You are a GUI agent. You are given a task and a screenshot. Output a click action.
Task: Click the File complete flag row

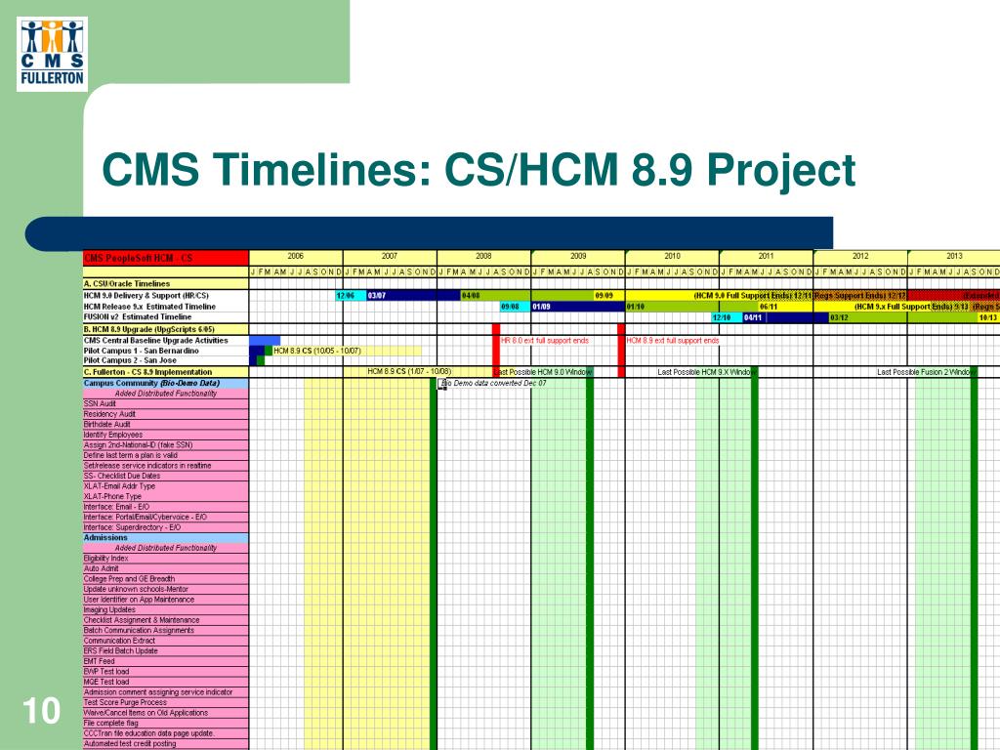166,724
